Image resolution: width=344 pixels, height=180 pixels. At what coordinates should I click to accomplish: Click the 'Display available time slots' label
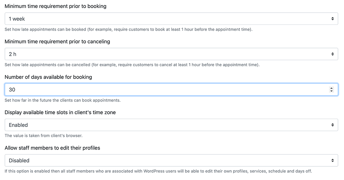[60, 112]
